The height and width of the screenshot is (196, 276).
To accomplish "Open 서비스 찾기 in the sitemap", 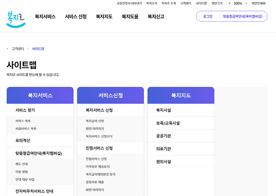I will tap(25, 110).
